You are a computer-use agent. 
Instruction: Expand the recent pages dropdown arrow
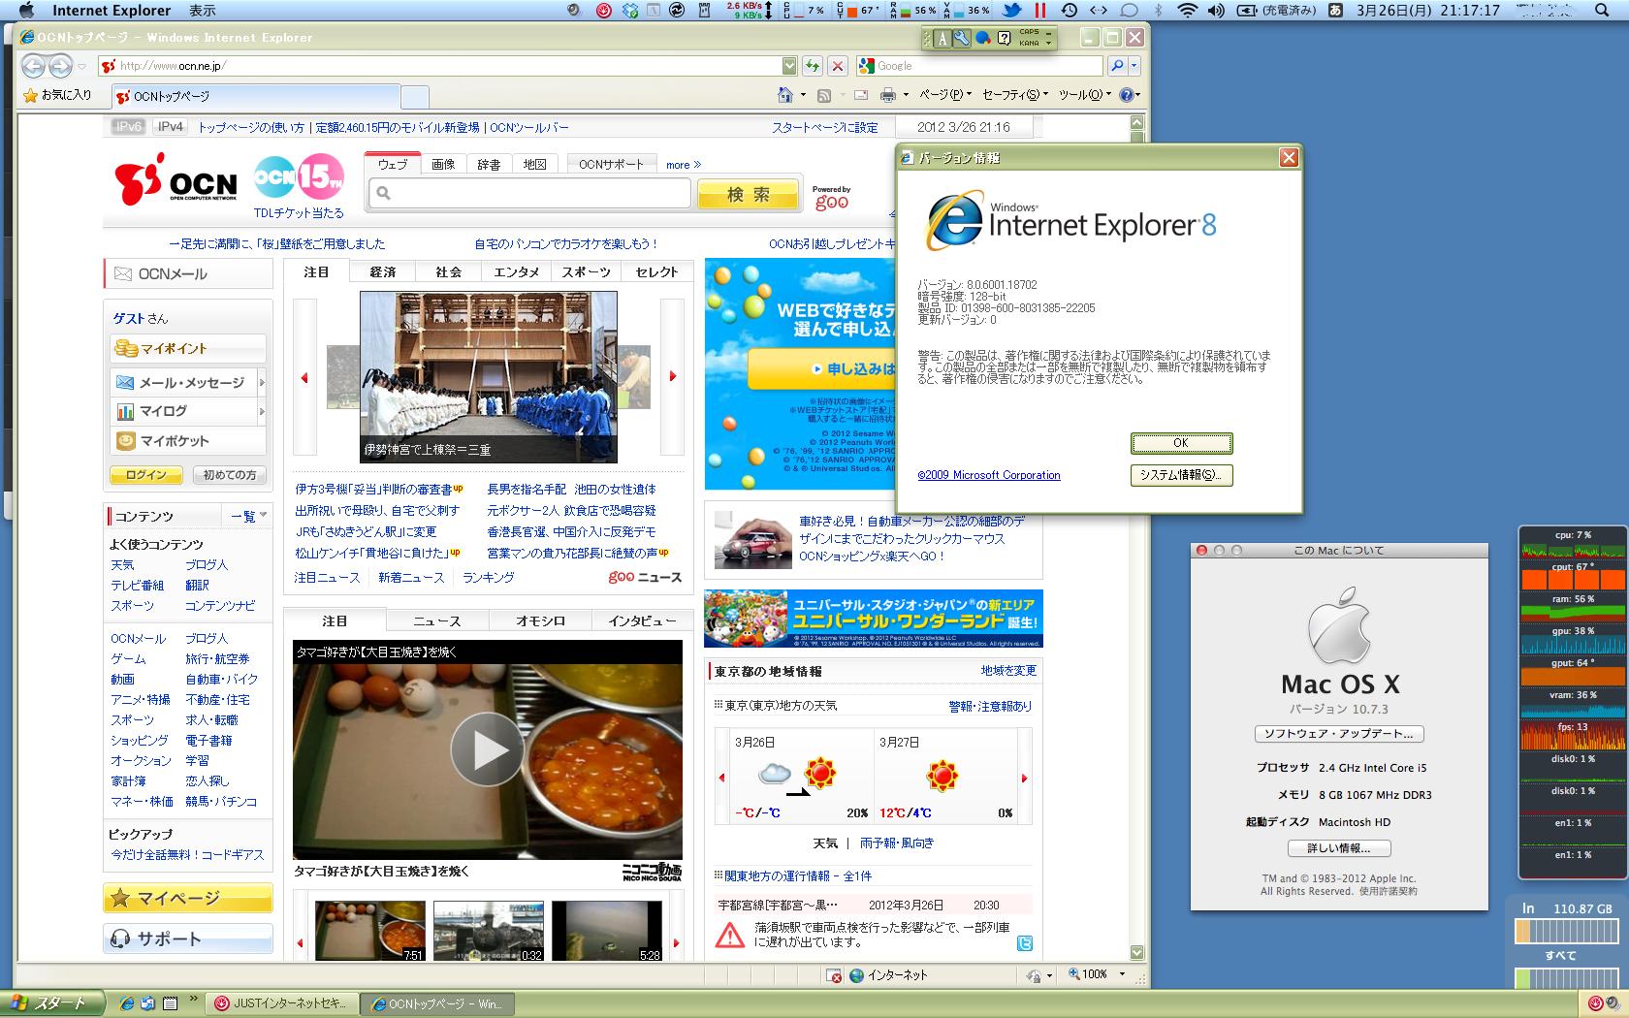(82, 67)
